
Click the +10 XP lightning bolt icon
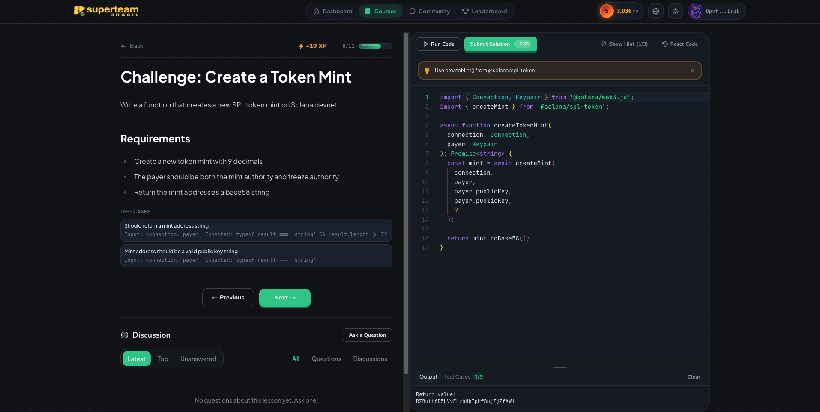point(301,46)
